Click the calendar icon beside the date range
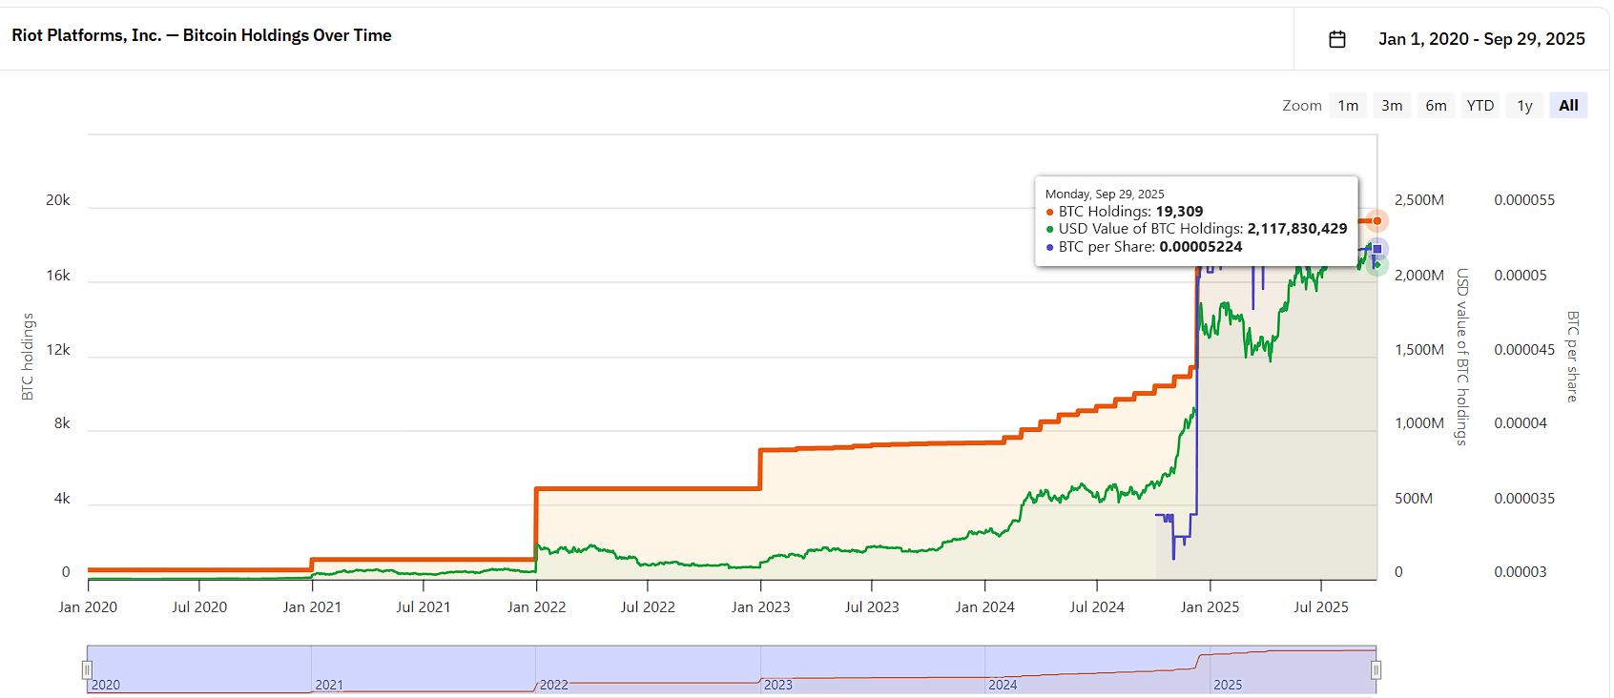This screenshot has width=1614, height=698. [x=1337, y=39]
